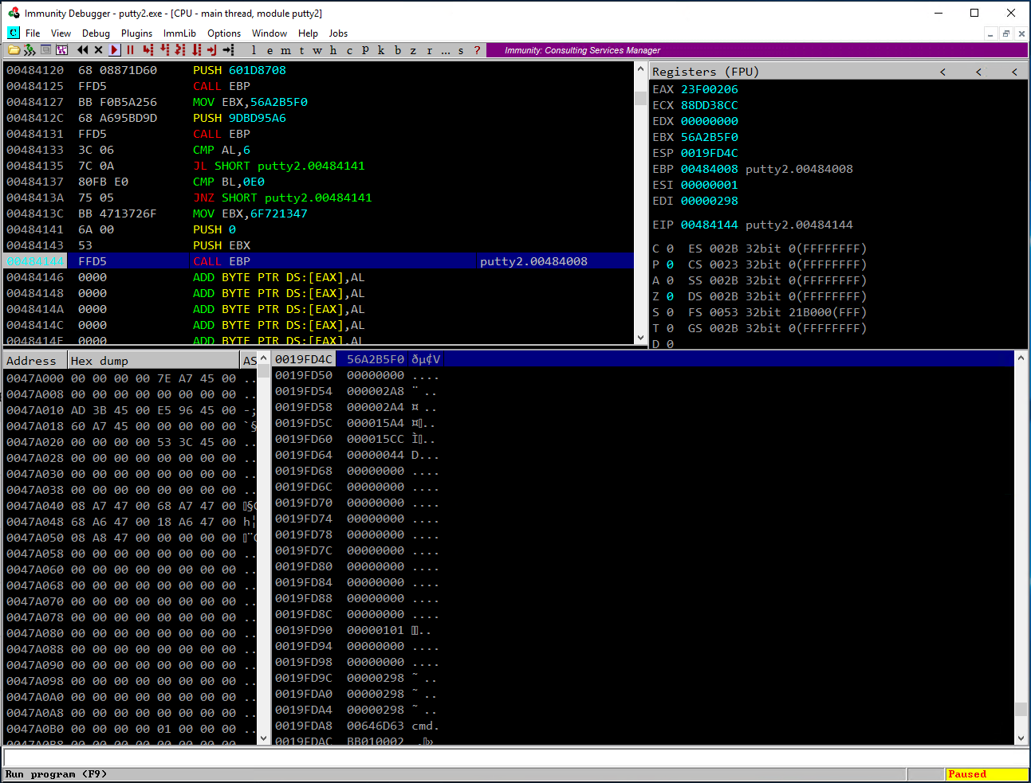Select the PUSH 601D8708 instruction line
1031x783 pixels.
tap(319, 70)
